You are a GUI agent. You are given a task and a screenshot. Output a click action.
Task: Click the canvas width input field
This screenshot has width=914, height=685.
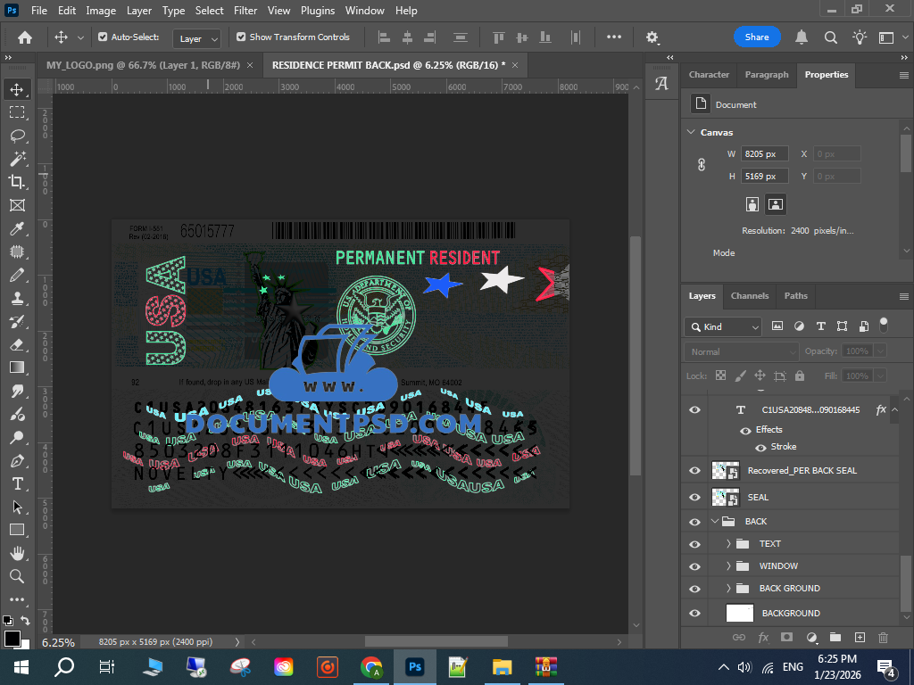(x=764, y=153)
